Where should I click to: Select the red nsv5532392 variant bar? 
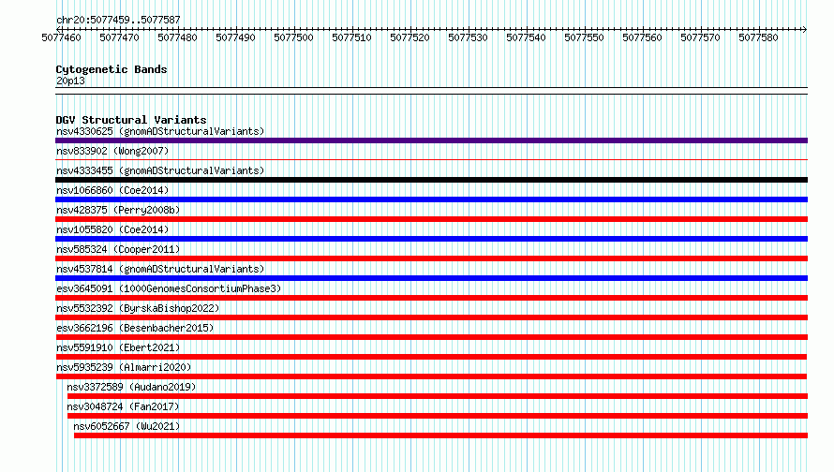pos(431,317)
